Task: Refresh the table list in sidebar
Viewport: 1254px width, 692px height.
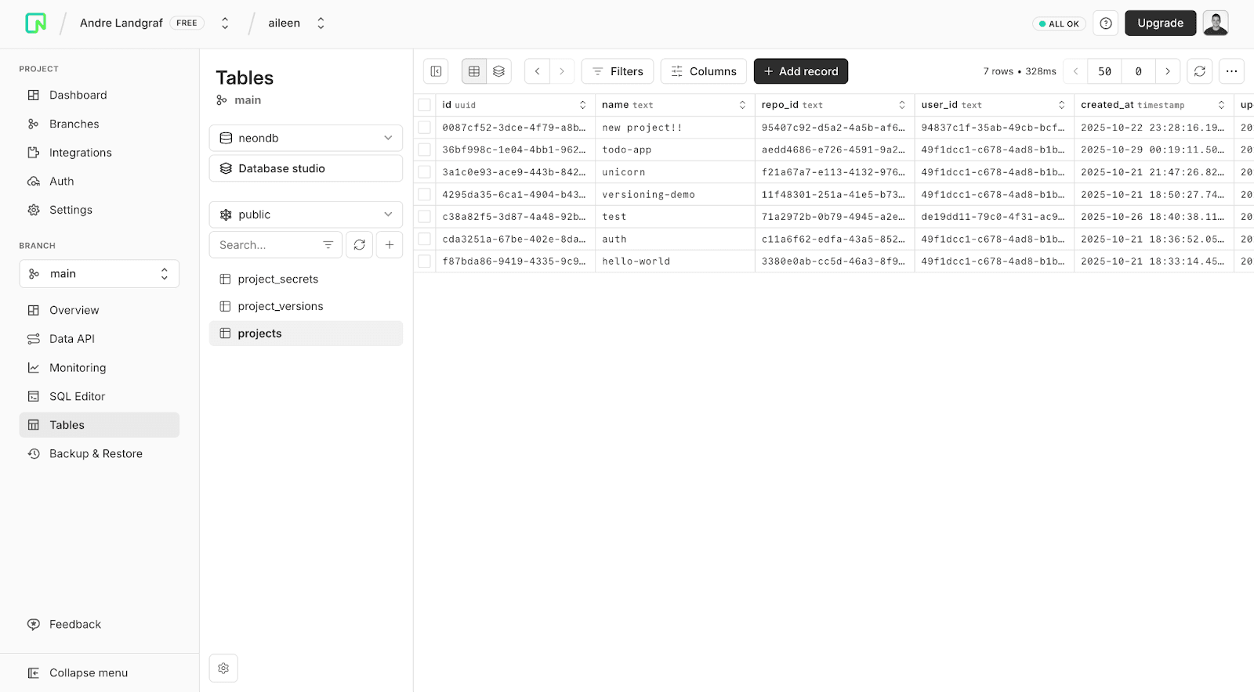Action: (359, 245)
